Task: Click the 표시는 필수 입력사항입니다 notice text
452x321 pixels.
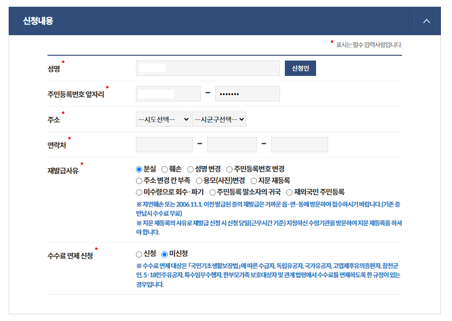Action: 369,45
